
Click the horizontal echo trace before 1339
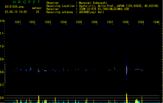pos(138,69)
